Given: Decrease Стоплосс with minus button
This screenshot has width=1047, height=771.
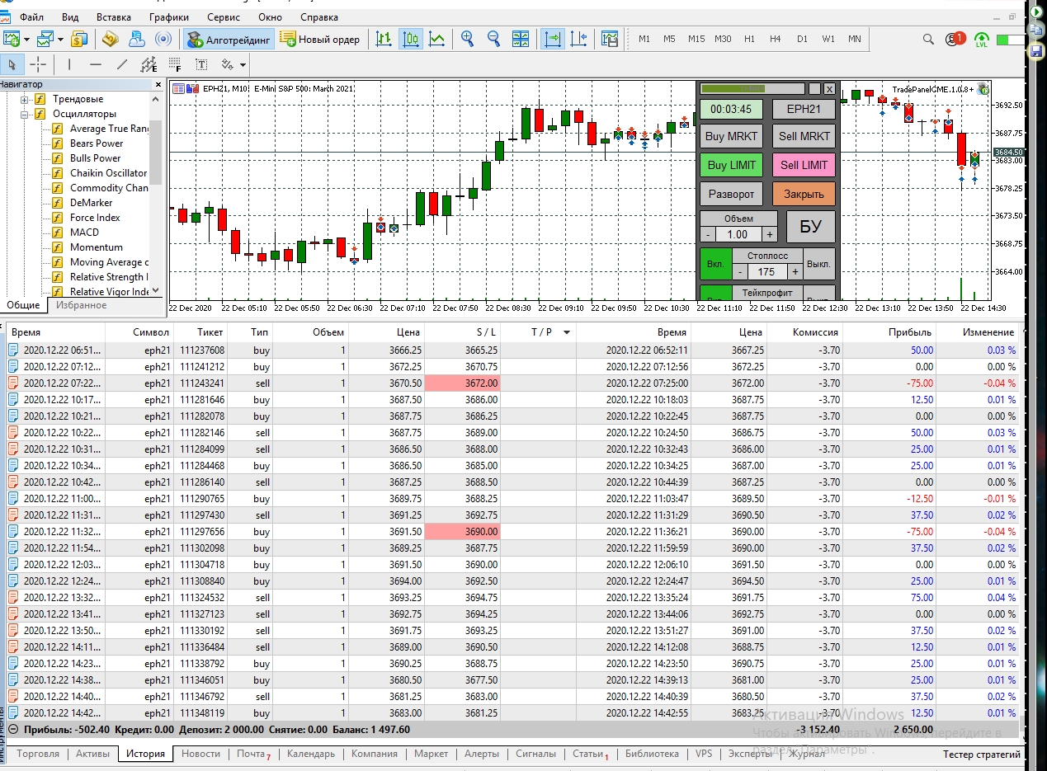Looking at the screenshot, I should click(740, 272).
